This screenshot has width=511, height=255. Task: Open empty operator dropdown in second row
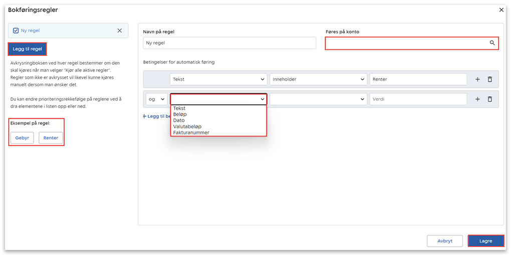[x=318, y=99]
